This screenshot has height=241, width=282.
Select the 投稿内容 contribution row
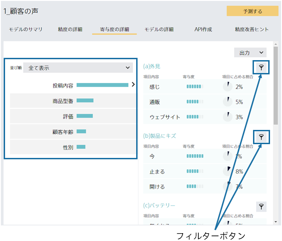pos(73,85)
